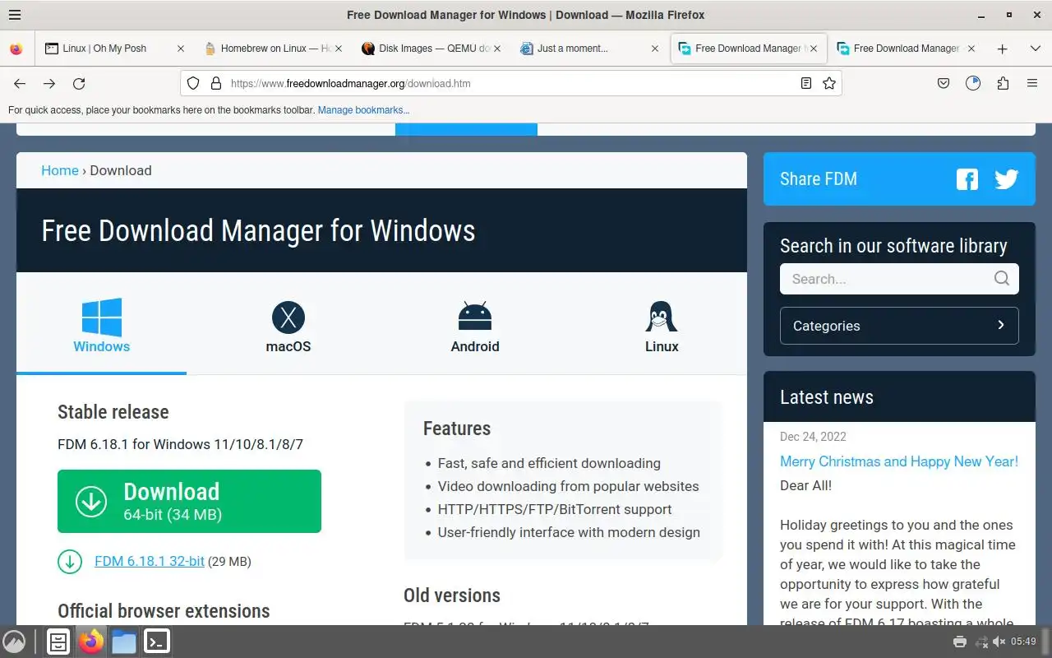Screen dimensions: 1052x658
Task: Show tracking protection shield info
Action: pos(193,83)
